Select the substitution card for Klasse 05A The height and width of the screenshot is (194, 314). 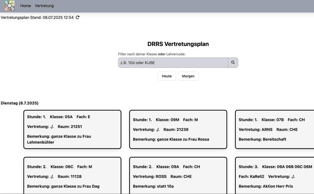(x=72, y=130)
